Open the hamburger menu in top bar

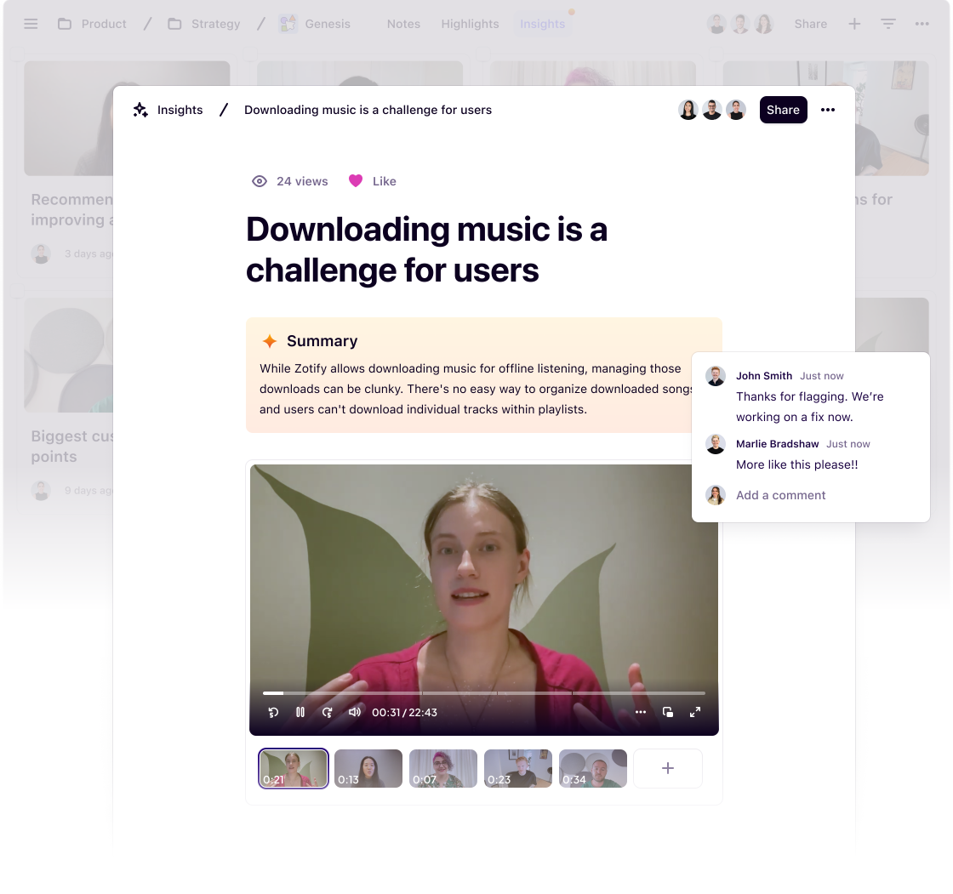click(x=31, y=24)
